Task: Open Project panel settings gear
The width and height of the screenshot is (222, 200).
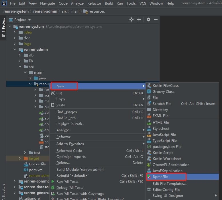Action: (148, 19)
